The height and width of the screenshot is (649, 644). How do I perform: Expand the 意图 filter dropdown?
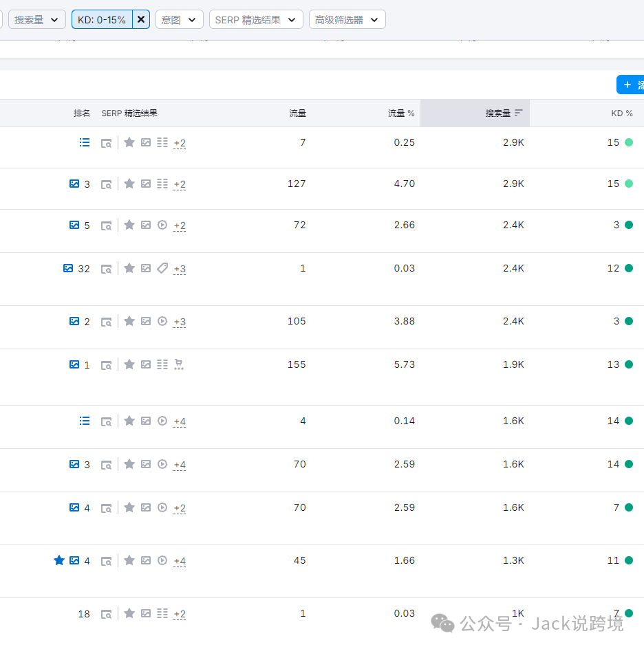(180, 19)
